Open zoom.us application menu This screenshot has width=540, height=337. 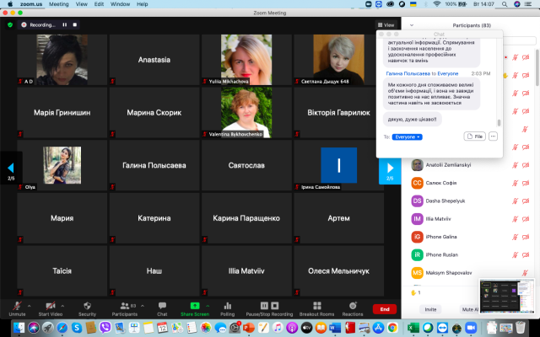click(31, 4)
